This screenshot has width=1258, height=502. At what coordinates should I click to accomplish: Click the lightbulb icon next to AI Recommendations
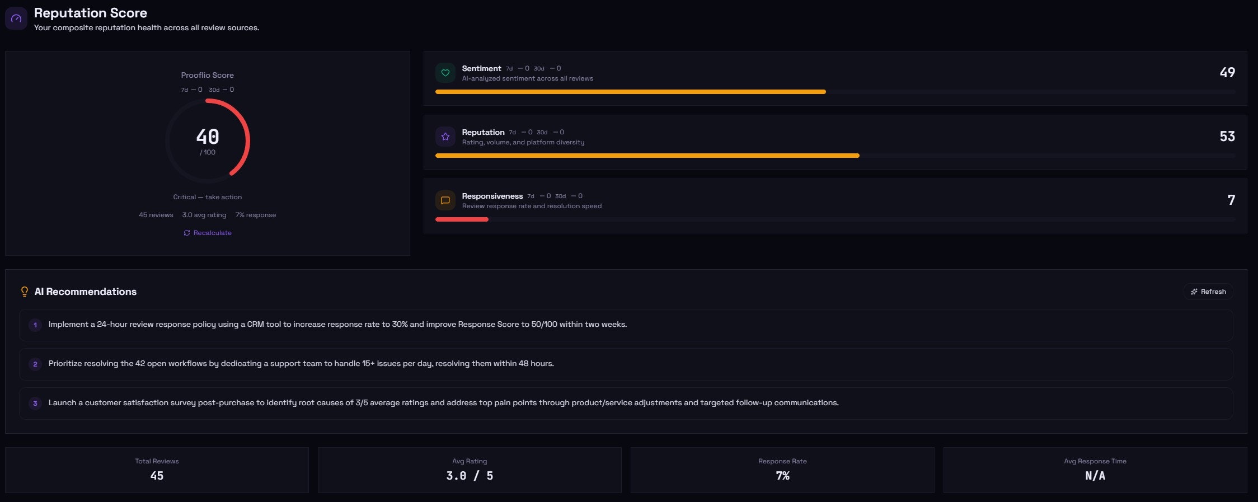[24, 291]
